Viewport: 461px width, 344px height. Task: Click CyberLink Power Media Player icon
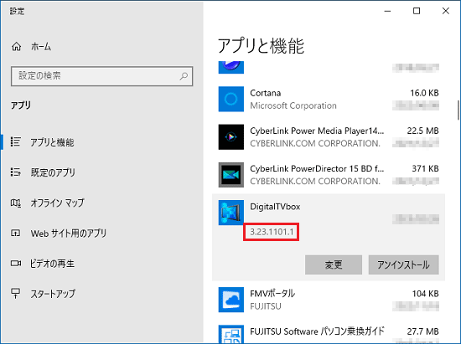click(x=231, y=136)
